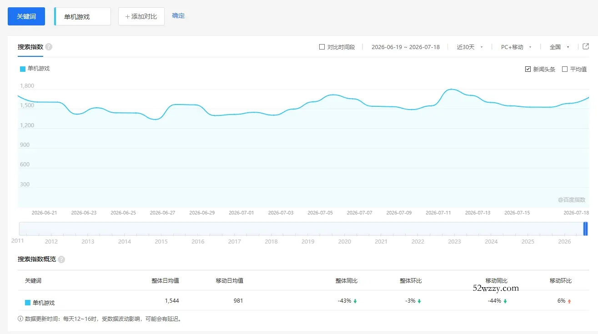Click 2020 on the year timeline bar

(x=344, y=242)
